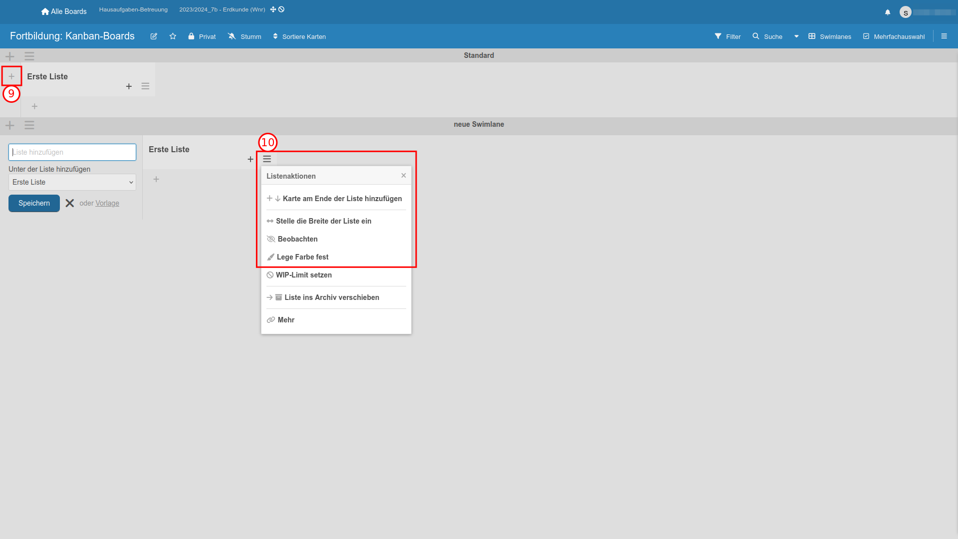Click the Standard swimlane hamburger menu icon

(x=29, y=56)
